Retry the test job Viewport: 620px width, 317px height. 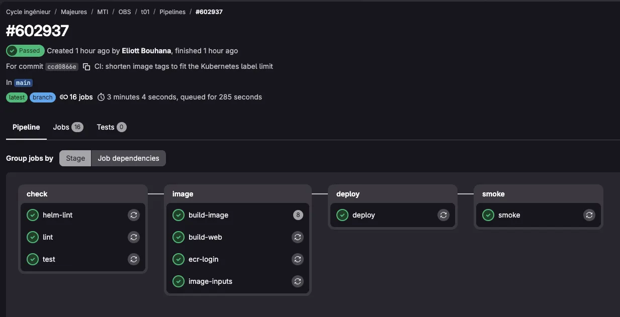point(134,259)
